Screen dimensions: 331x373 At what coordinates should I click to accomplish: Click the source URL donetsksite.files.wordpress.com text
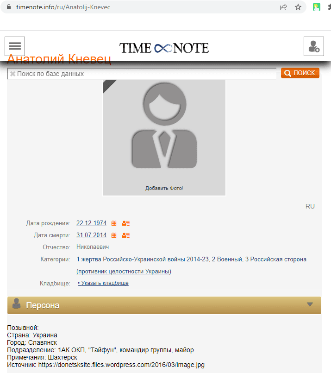click(121, 365)
